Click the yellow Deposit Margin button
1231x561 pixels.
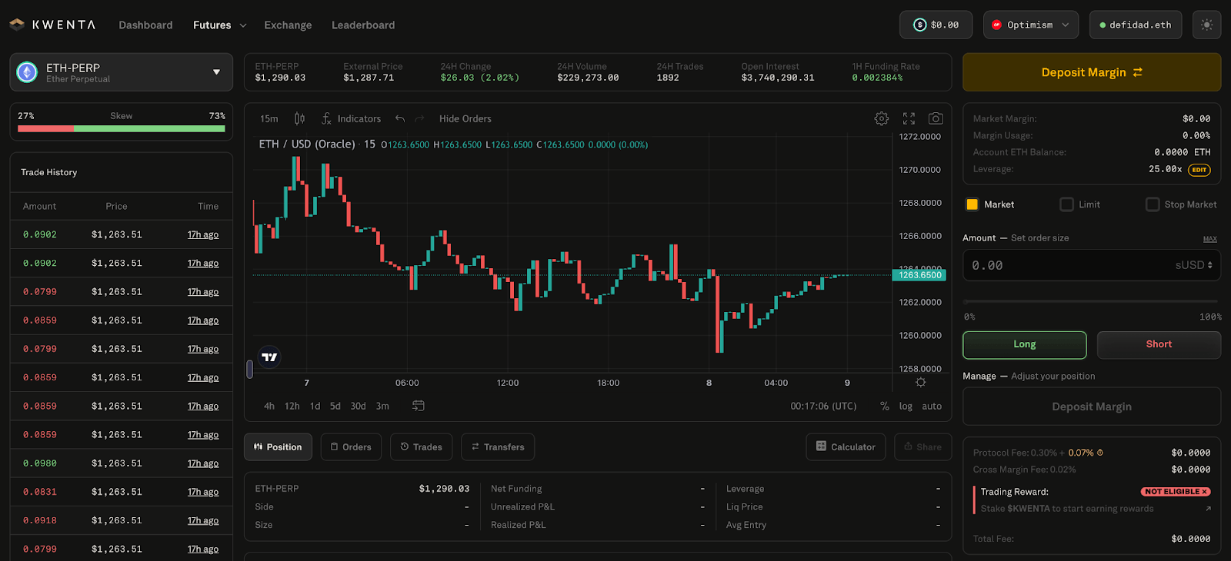[1092, 72]
